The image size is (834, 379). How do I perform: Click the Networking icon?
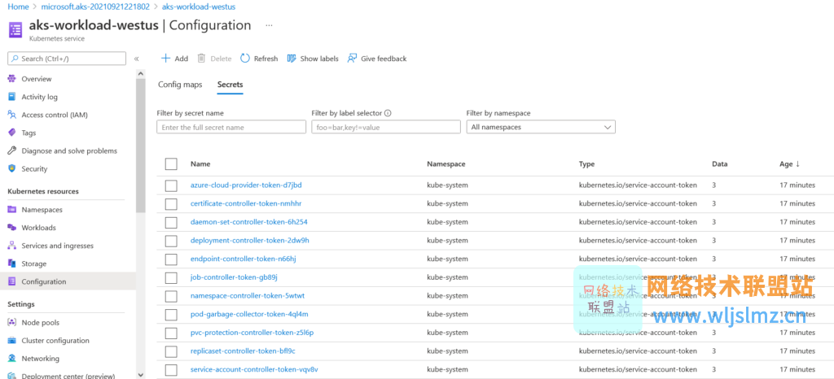point(11,359)
